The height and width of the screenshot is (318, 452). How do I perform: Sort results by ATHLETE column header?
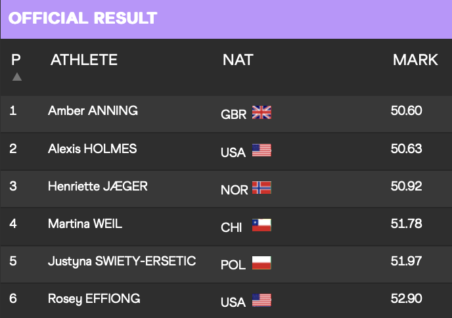(x=84, y=60)
